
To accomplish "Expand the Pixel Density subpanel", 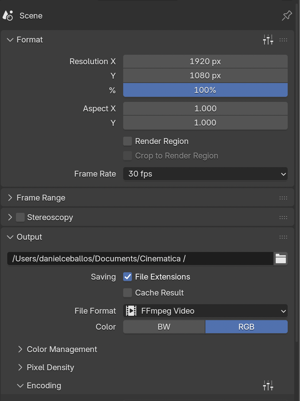I will pos(50,368).
